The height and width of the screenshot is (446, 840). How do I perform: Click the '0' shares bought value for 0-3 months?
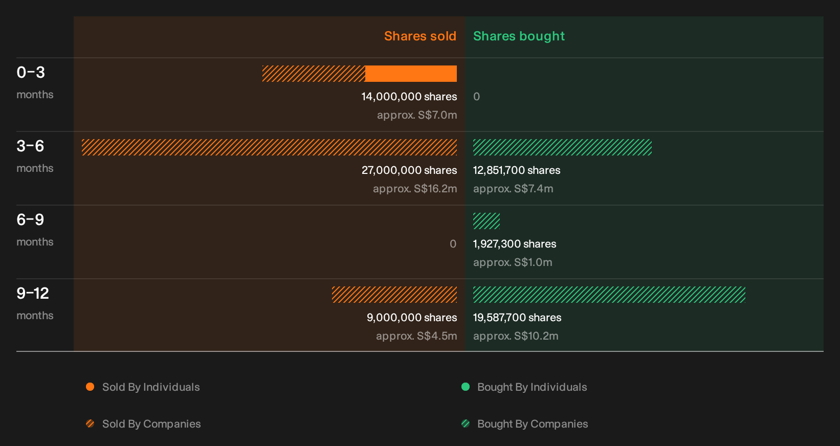(x=477, y=97)
